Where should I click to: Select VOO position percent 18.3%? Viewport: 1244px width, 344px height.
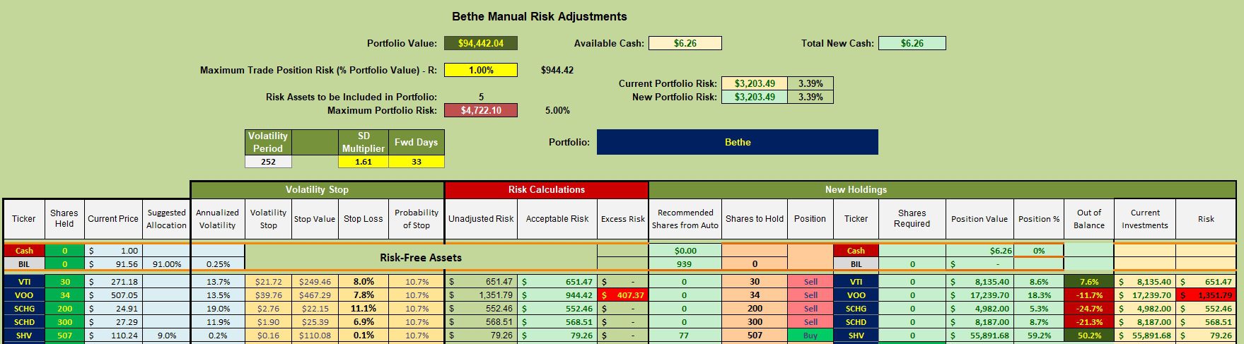point(1039,295)
